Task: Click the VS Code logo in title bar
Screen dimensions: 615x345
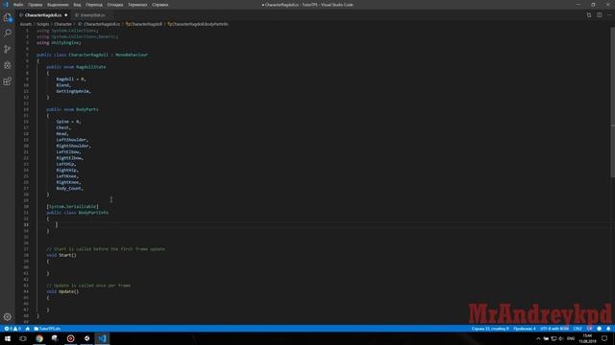Action: (x=6, y=5)
